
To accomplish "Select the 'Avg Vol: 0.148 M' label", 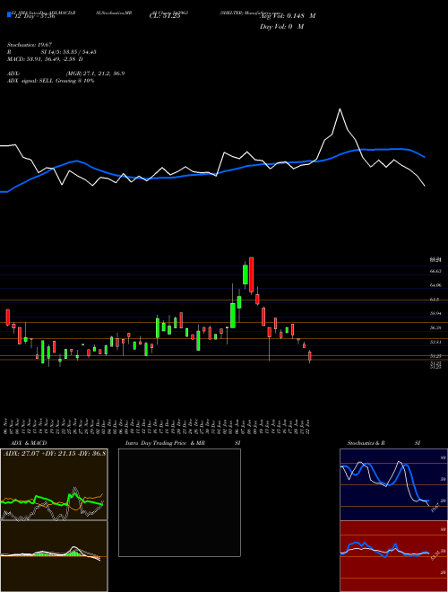I will [288, 16].
